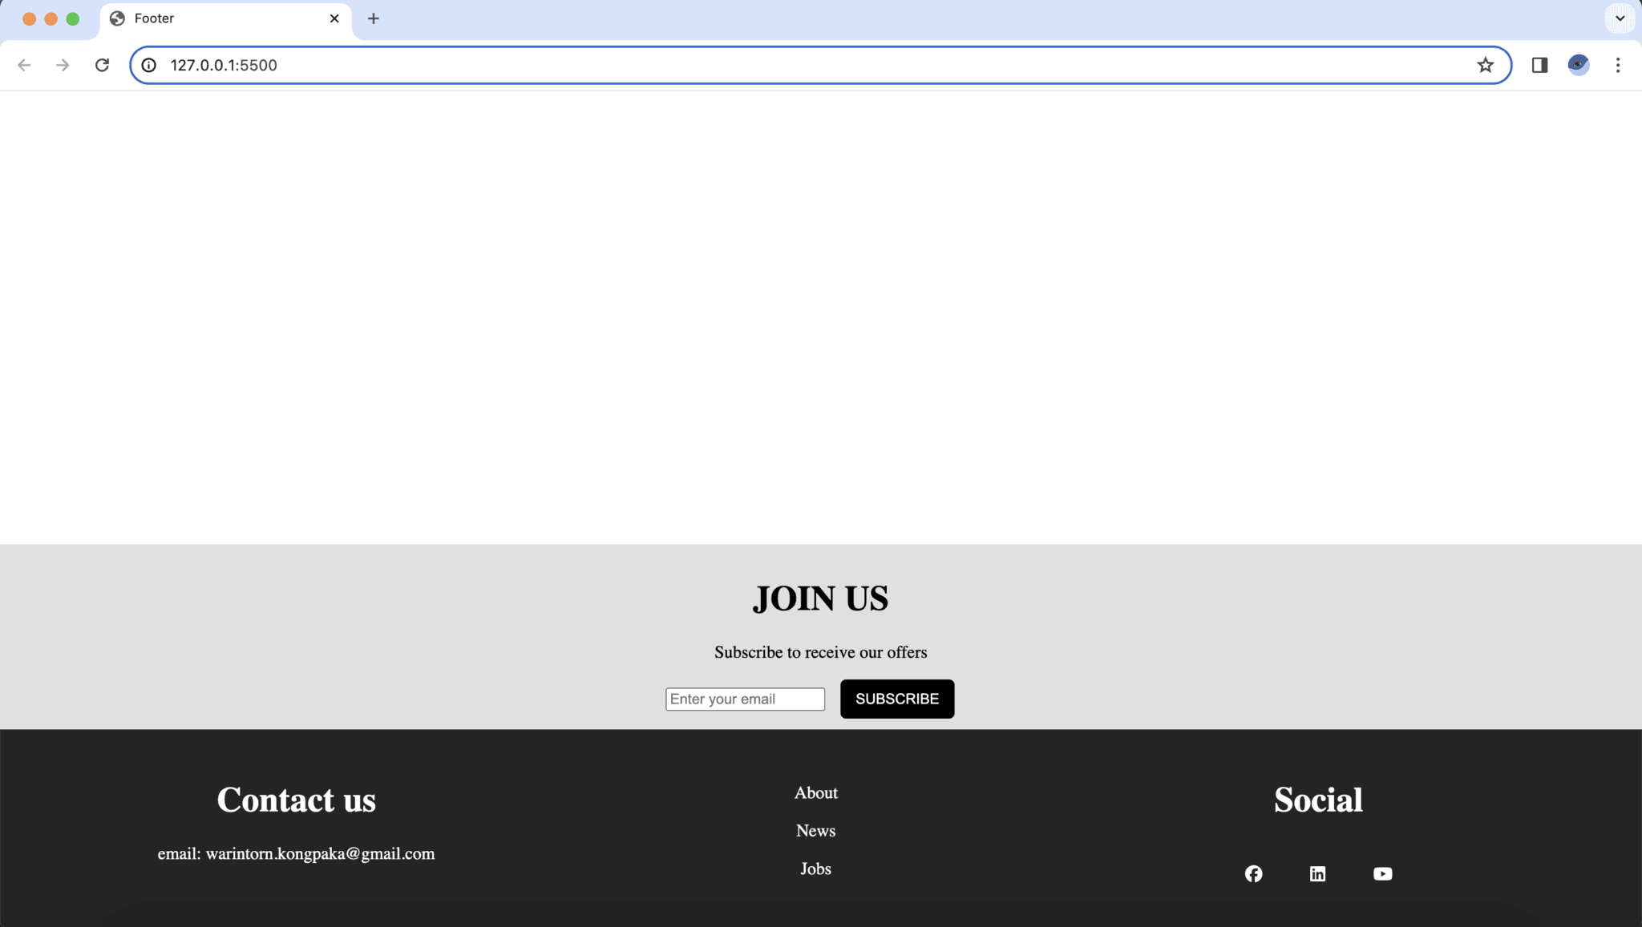
Task: Click the Jobs link in footer
Action: click(815, 868)
